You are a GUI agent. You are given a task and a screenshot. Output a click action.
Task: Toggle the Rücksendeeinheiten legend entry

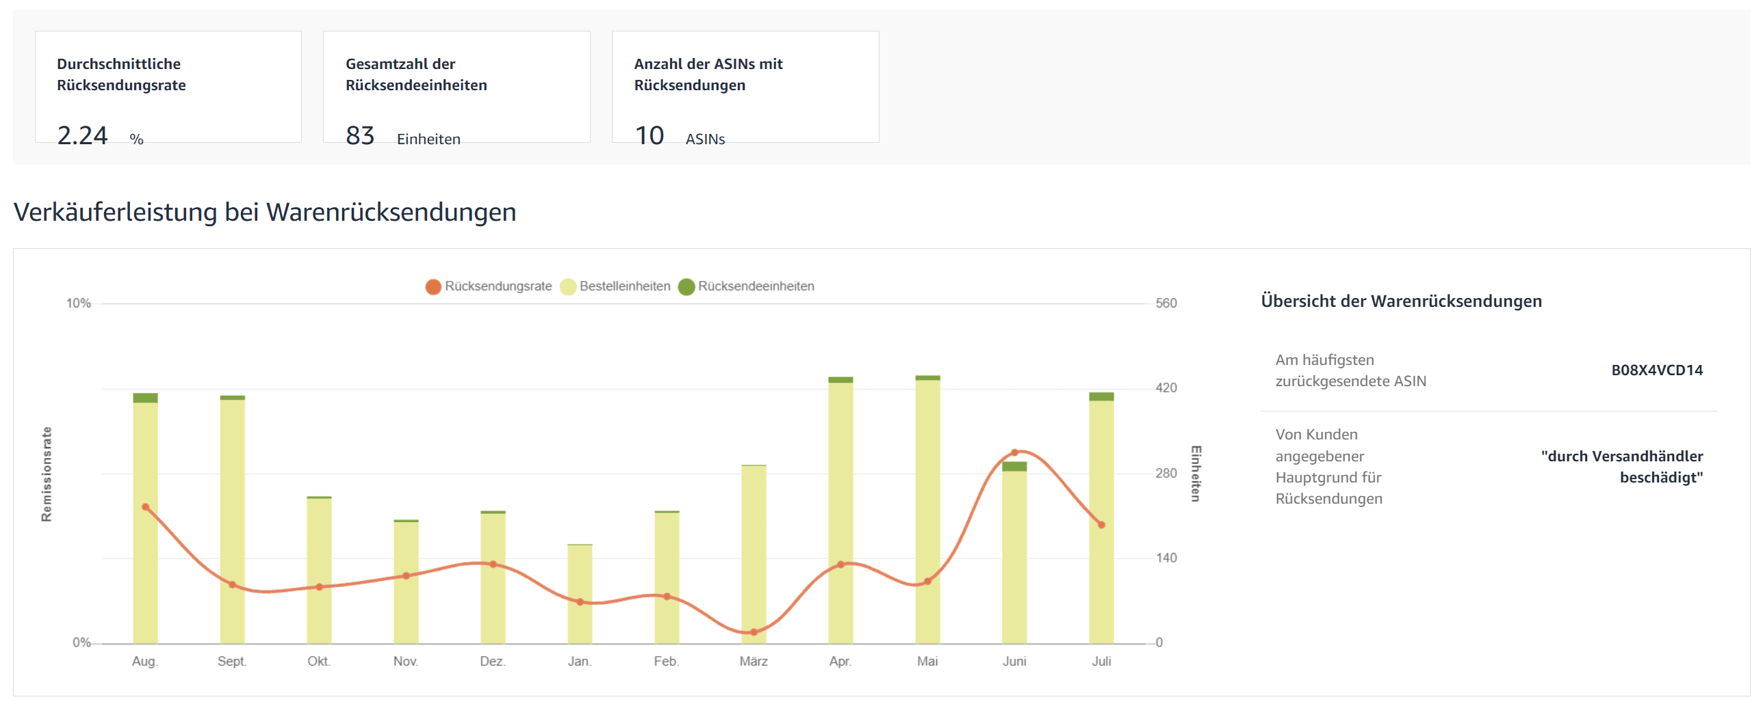click(x=747, y=286)
